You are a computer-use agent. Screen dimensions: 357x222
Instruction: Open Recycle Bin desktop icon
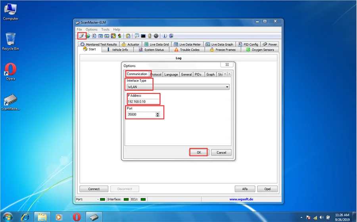tap(10, 41)
